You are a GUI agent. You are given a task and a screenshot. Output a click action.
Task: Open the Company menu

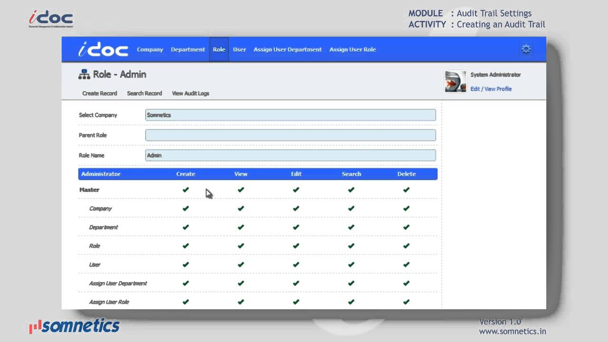coord(150,49)
